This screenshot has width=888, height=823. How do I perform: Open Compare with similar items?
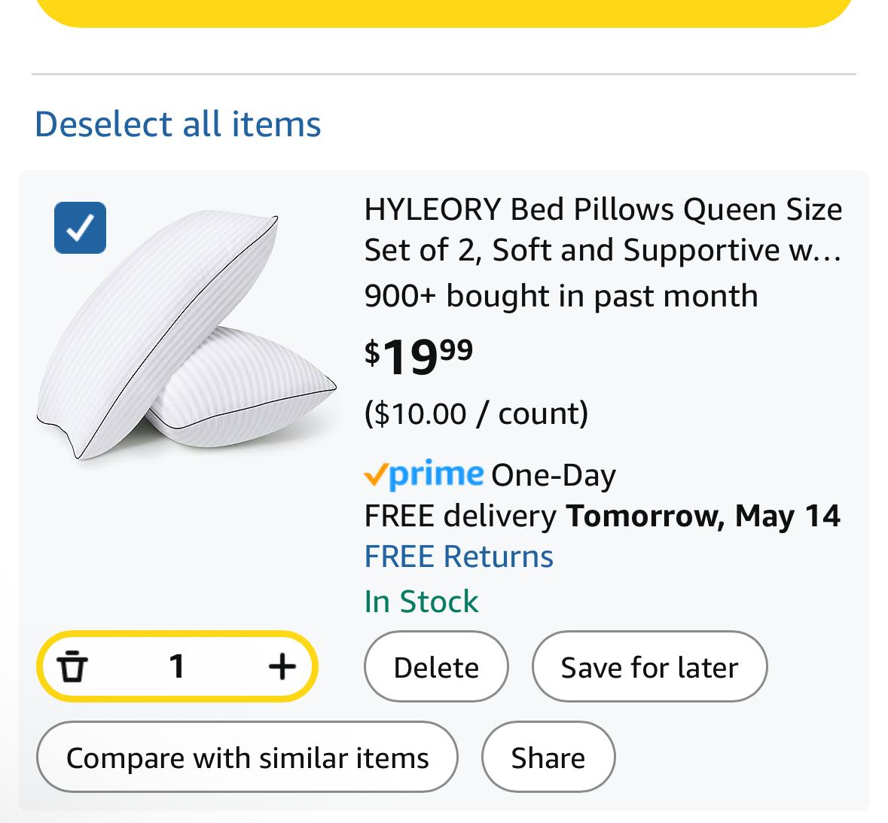tap(247, 757)
